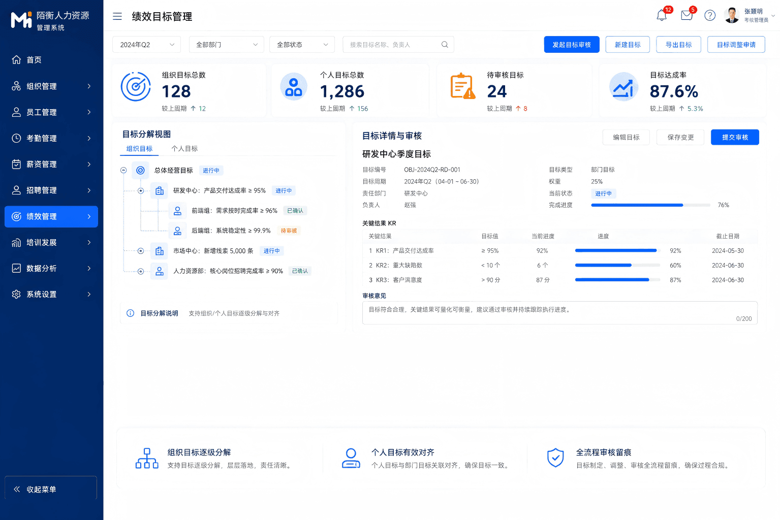This screenshot has height=520, width=780.
Task: Click the 前端组 person node icon
Action: [x=177, y=211]
